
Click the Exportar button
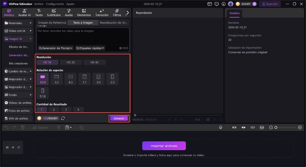[270, 4]
